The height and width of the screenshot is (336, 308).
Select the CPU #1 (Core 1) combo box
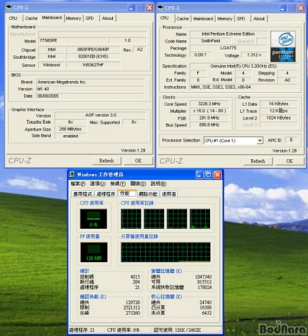tap(233, 141)
